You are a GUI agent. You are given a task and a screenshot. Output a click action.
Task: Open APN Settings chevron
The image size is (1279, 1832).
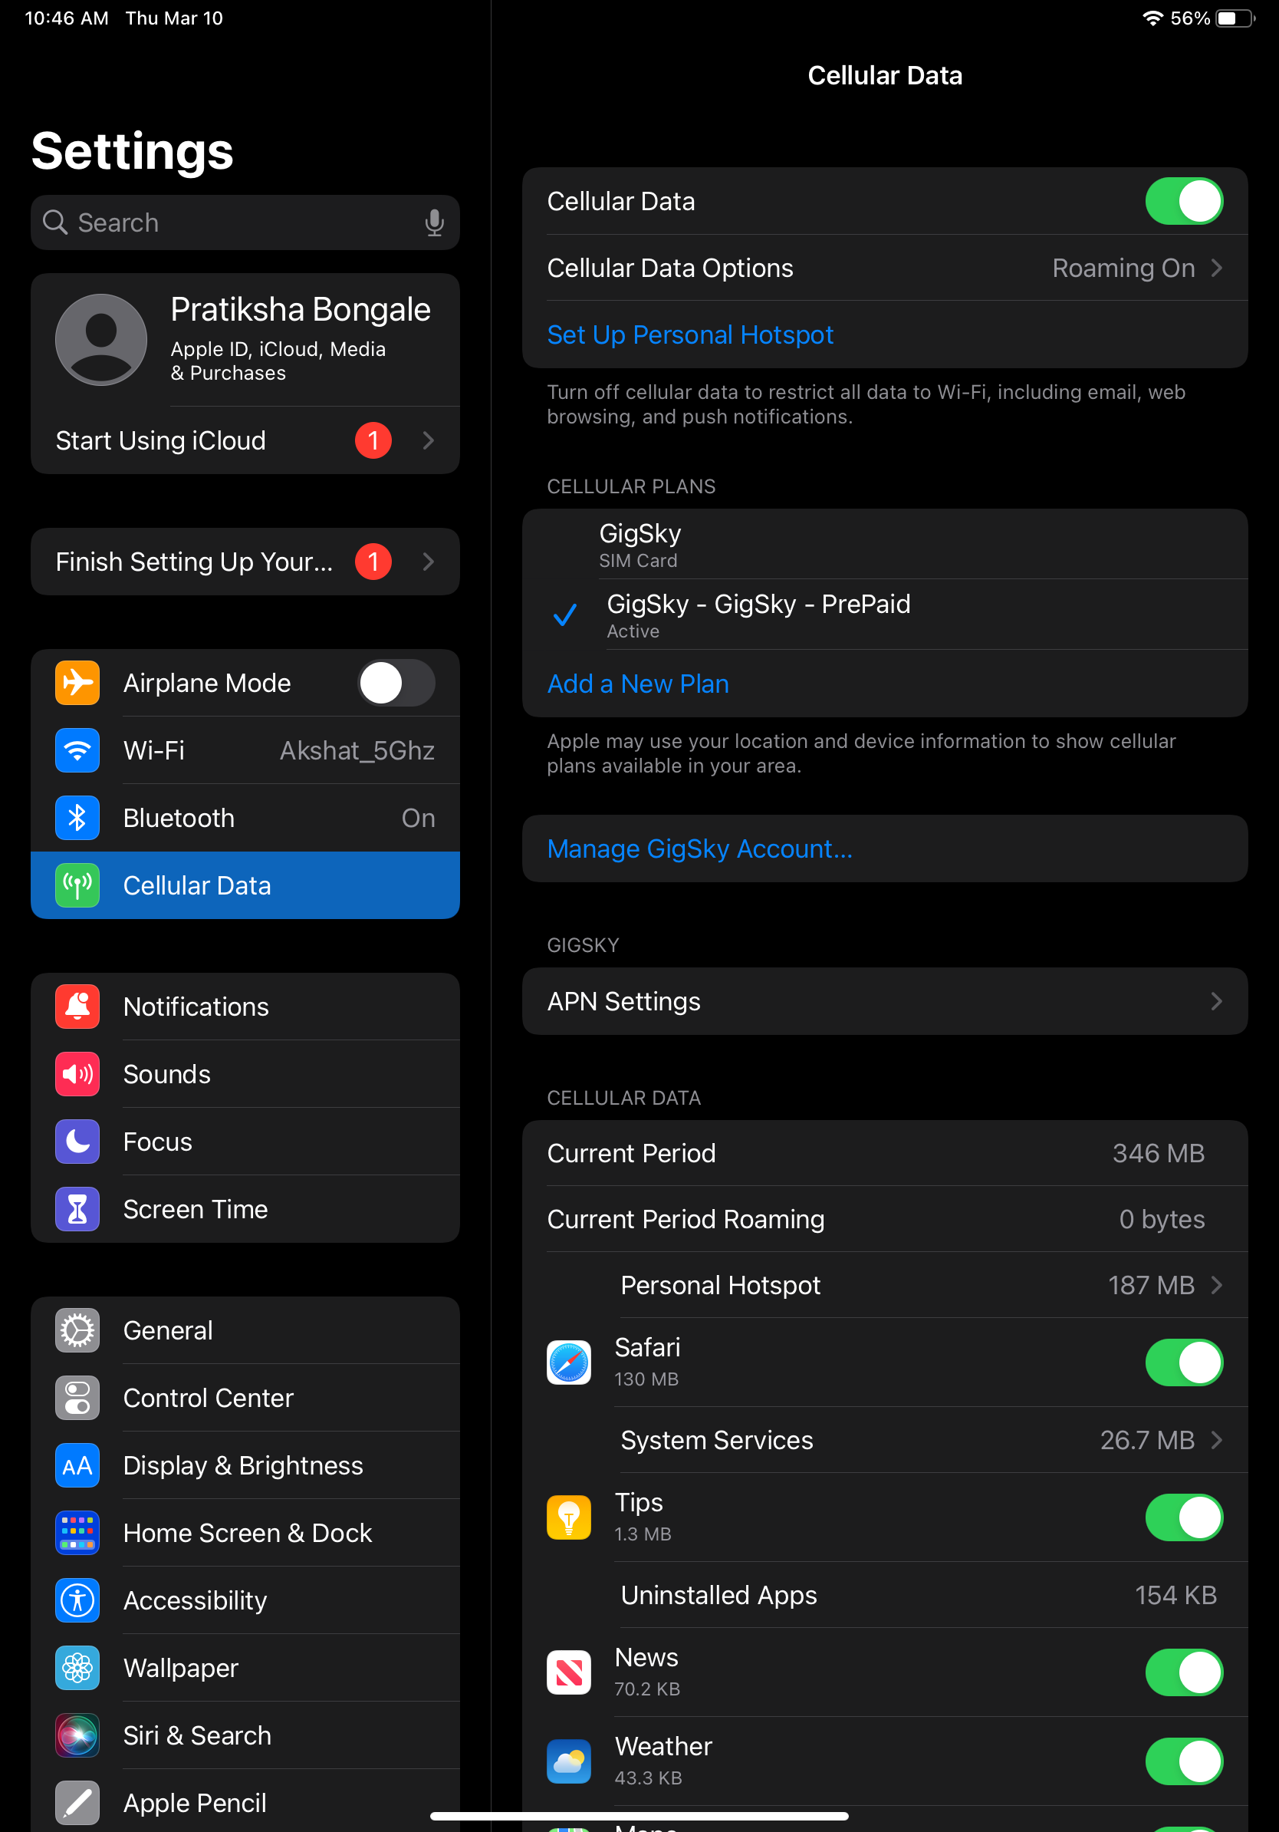click(x=1217, y=1001)
